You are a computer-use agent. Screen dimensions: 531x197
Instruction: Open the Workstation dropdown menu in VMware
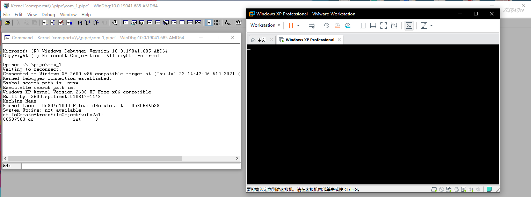click(265, 25)
